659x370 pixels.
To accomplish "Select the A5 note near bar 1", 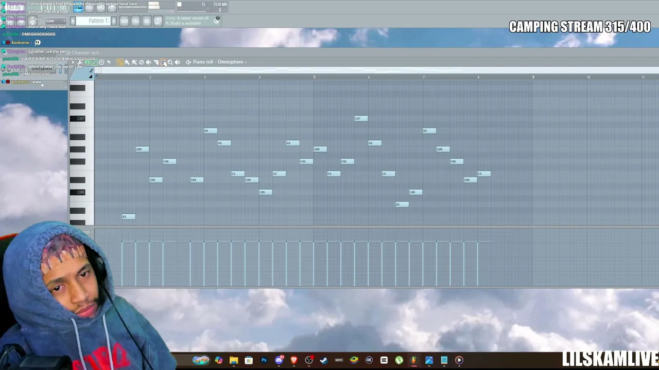I will pyautogui.click(x=128, y=217).
